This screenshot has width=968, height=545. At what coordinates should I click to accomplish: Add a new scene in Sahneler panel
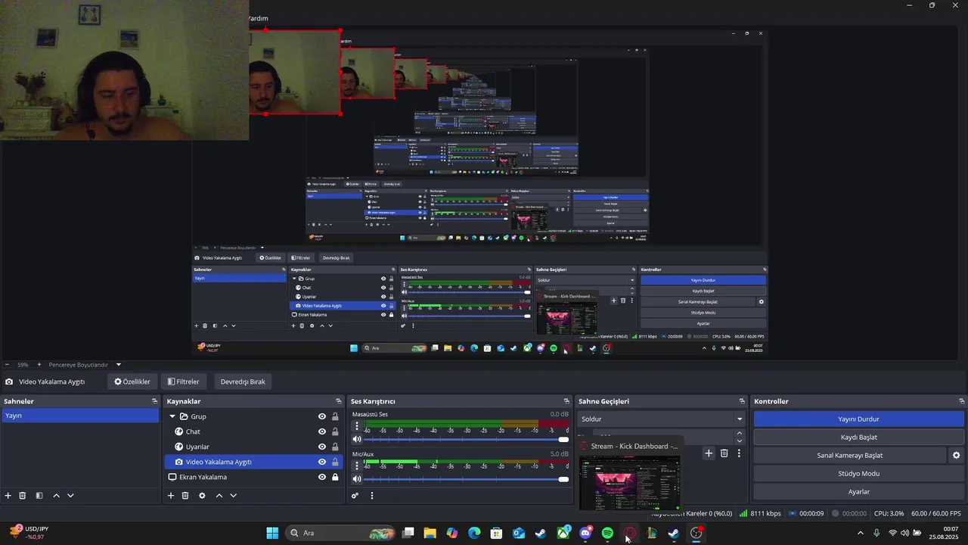point(8,496)
